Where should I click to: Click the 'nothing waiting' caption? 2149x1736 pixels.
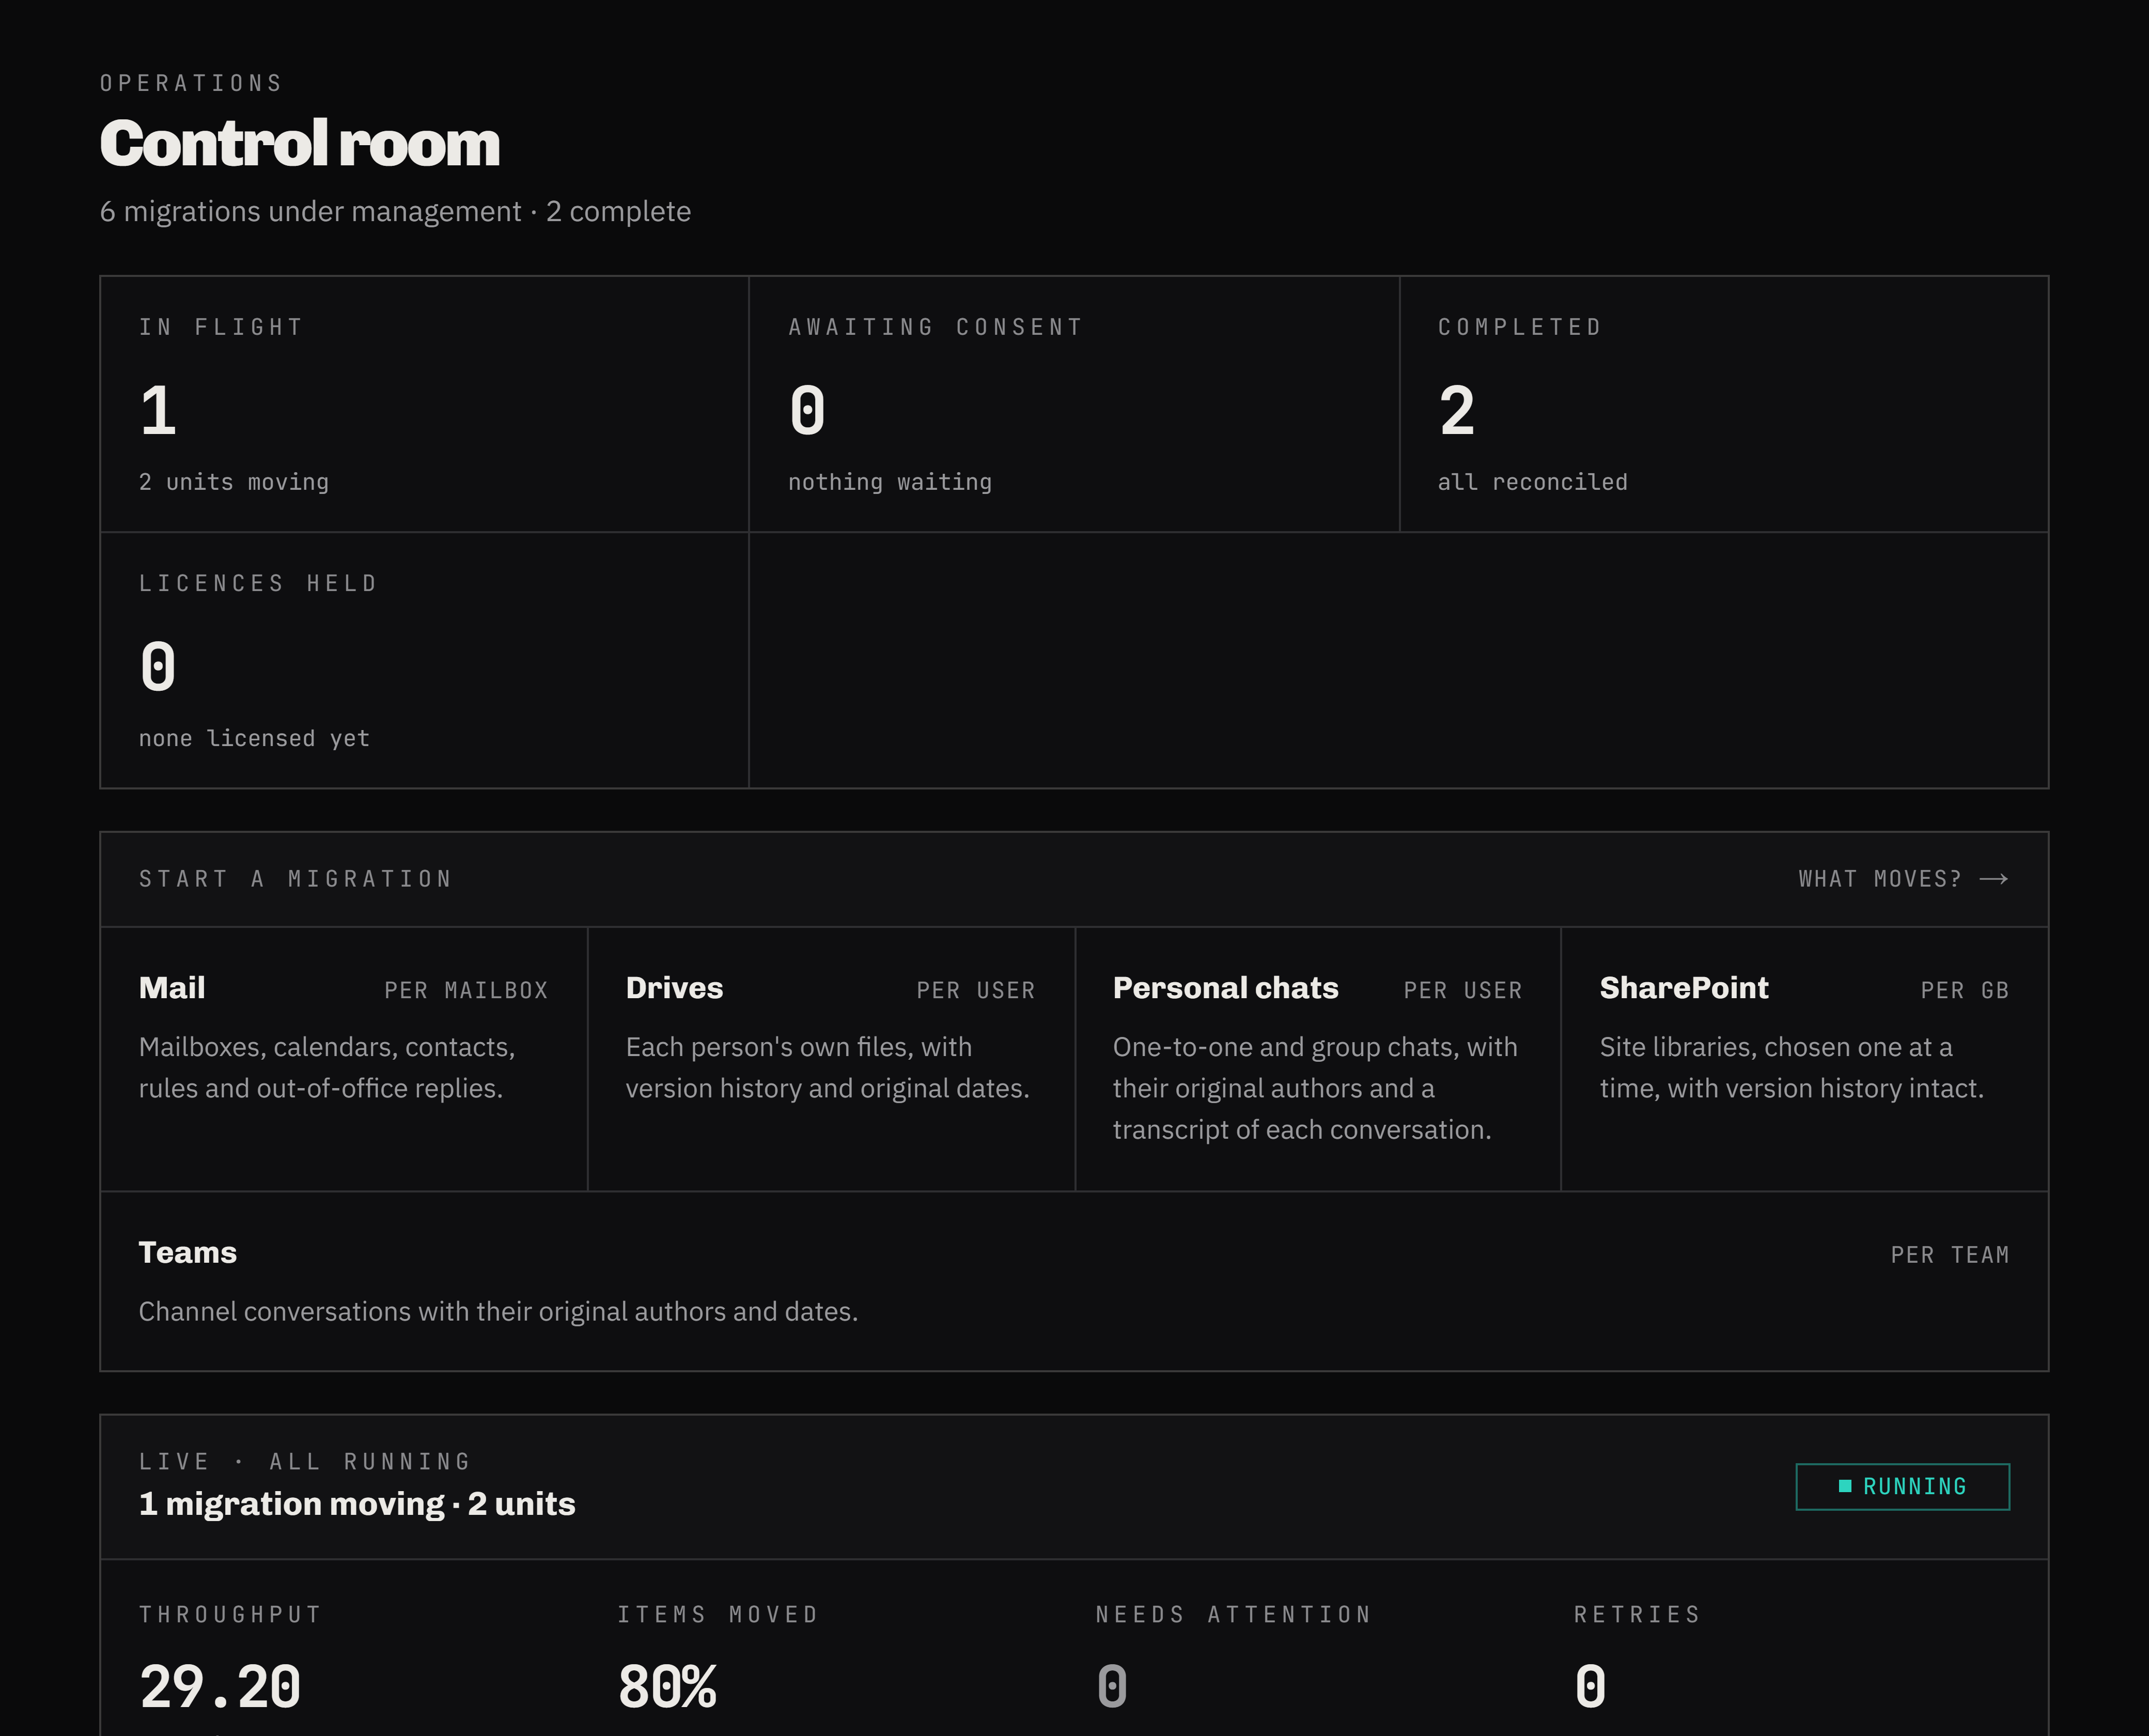tap(890, 482)
